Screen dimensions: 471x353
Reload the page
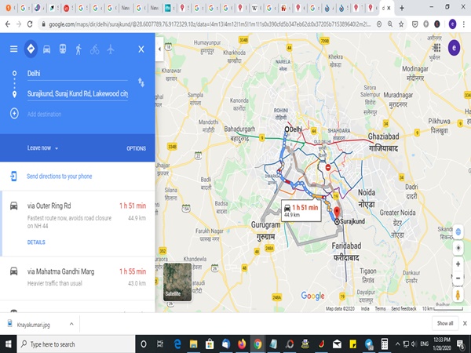point(30,24)
